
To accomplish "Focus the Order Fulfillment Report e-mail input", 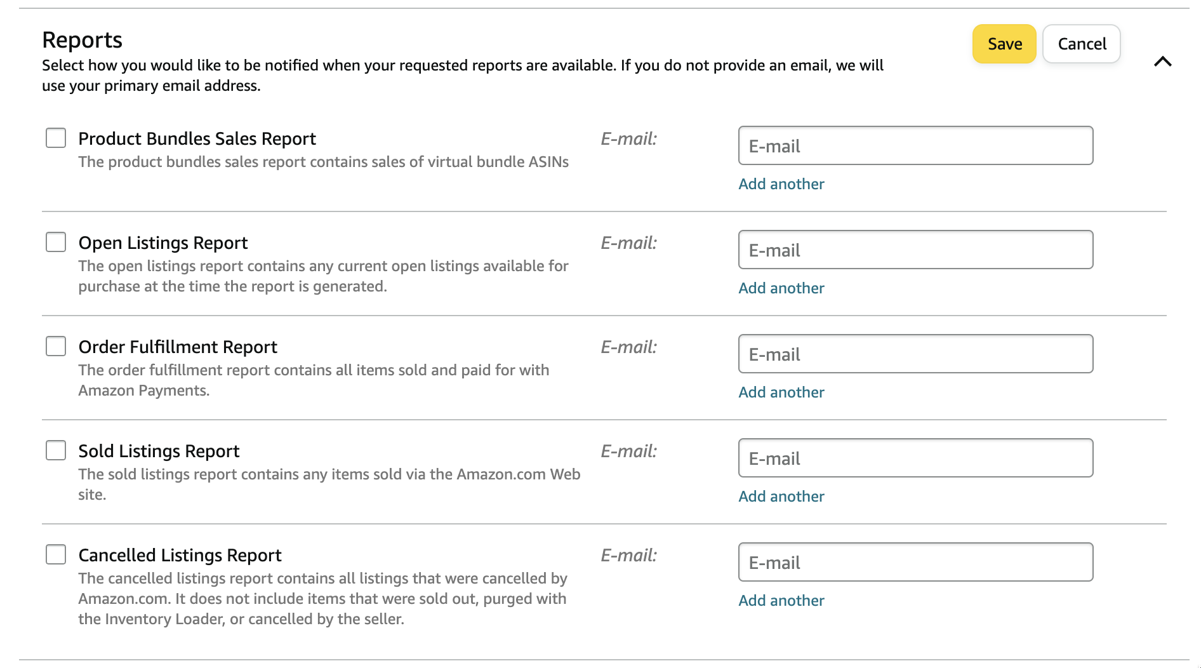I will tap(915, 354).
